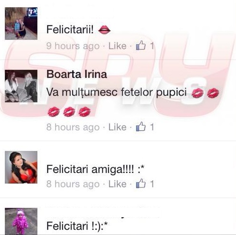This screenshot has width=236, height=235.
Task: Click the 8 hours ago timestamp under Boarta Irina
Action: 73,127
